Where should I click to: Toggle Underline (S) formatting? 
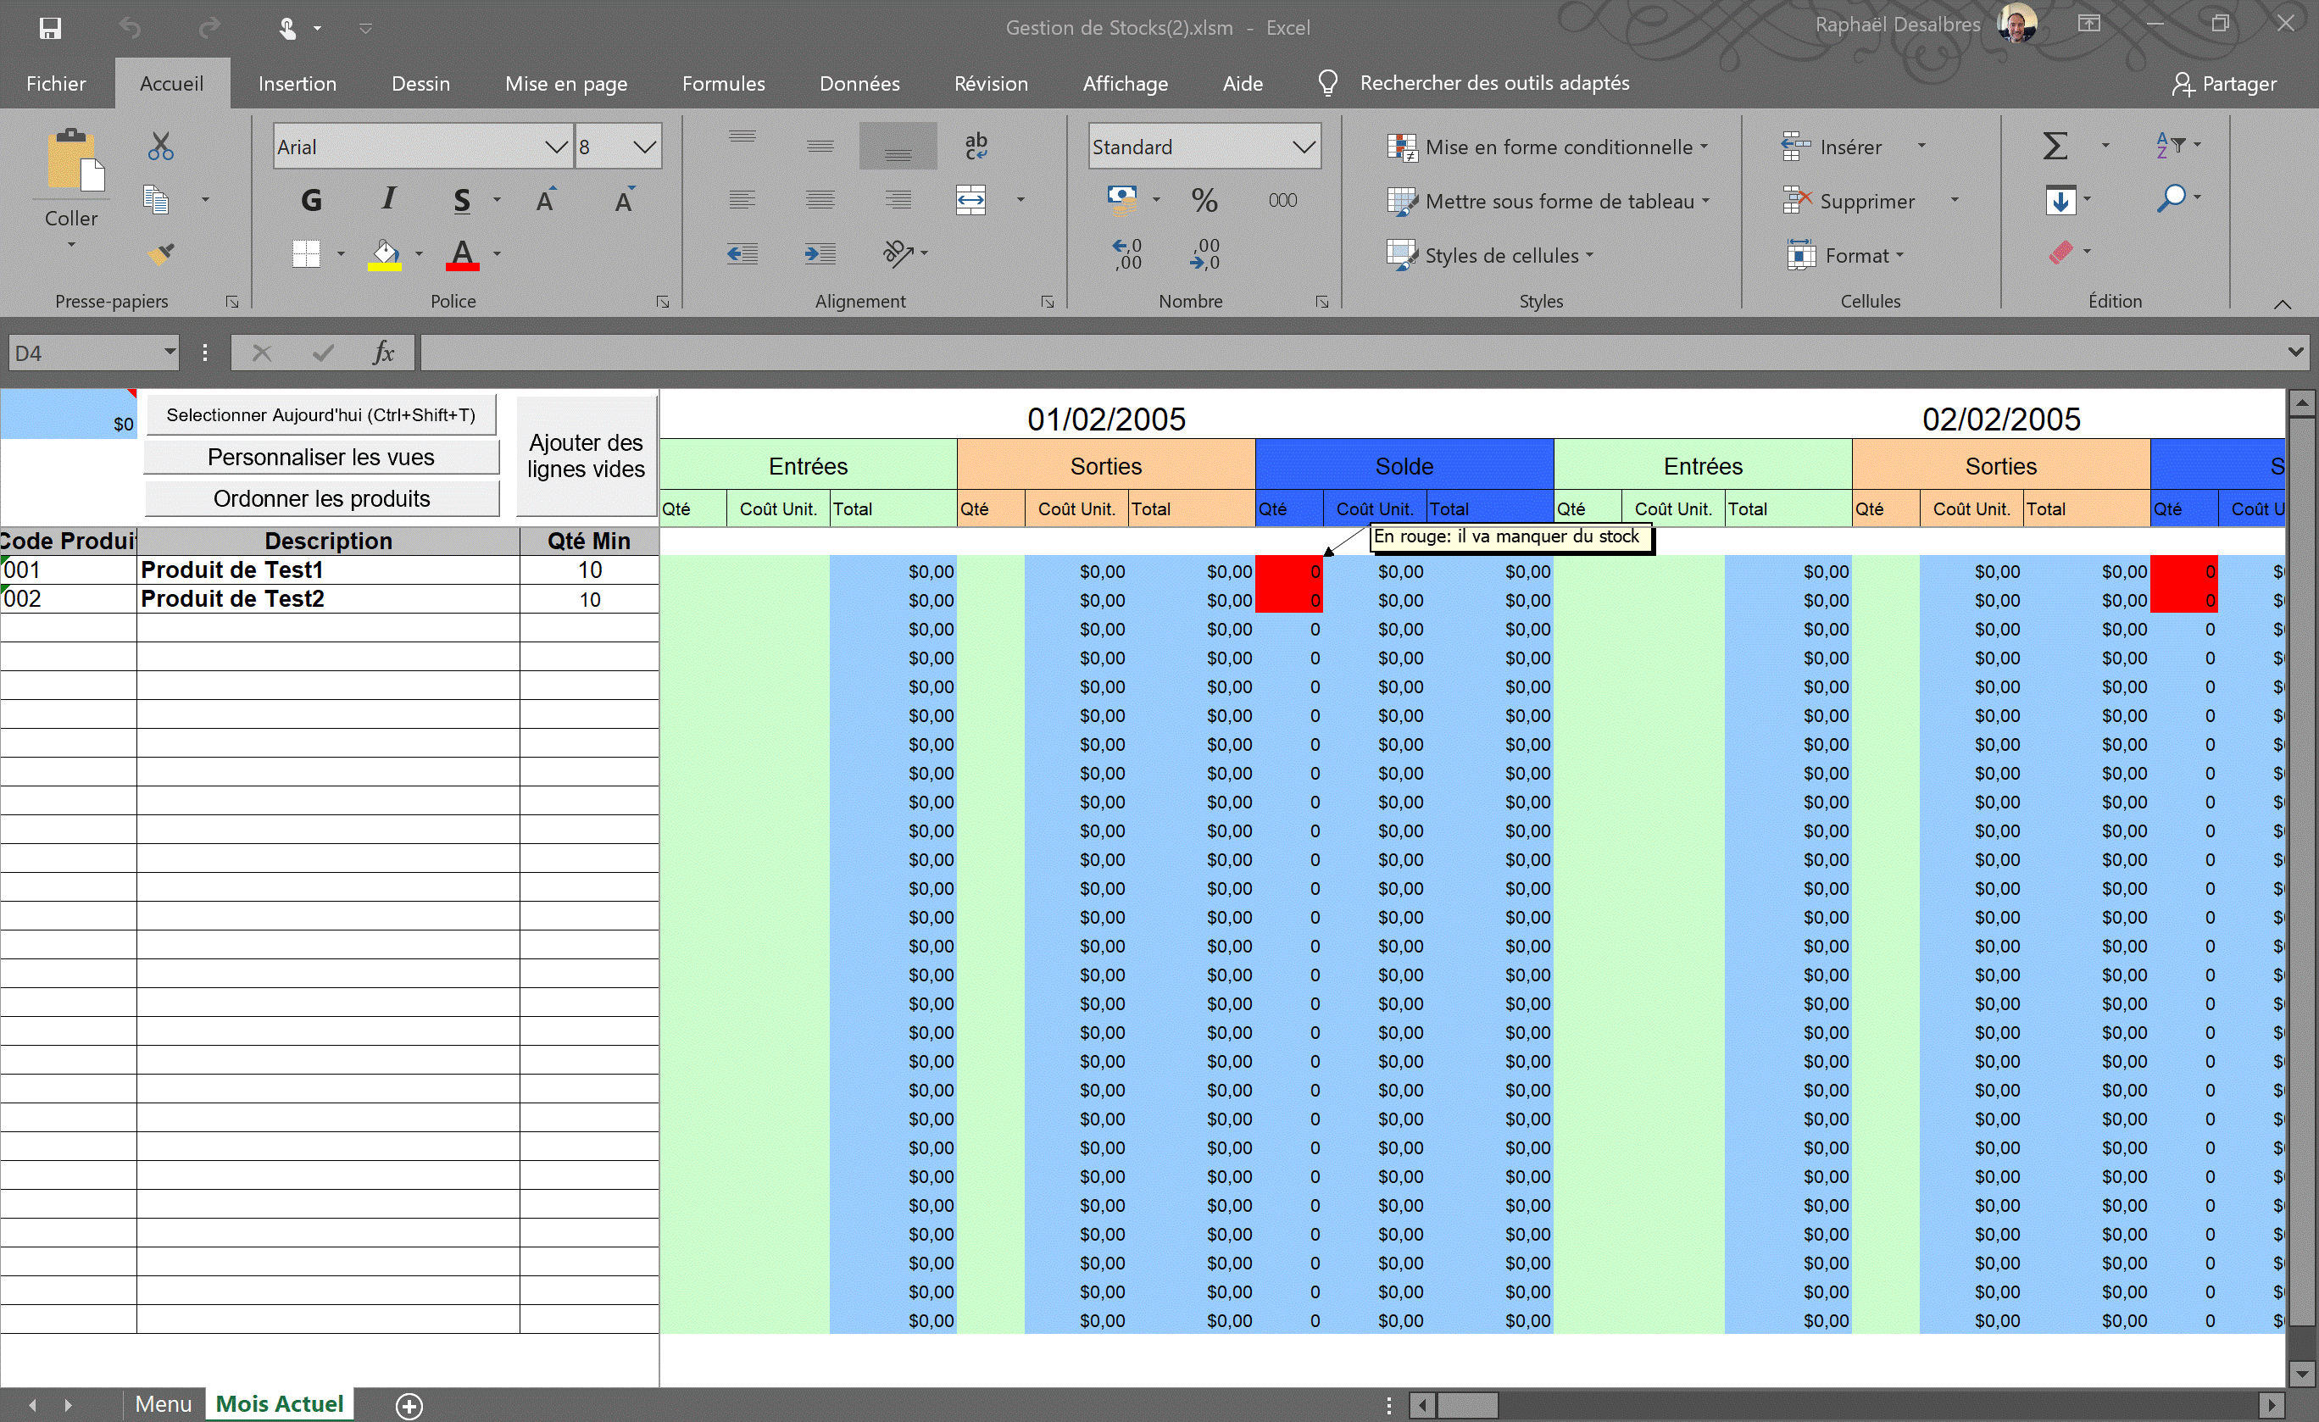[x=462, y=199]
